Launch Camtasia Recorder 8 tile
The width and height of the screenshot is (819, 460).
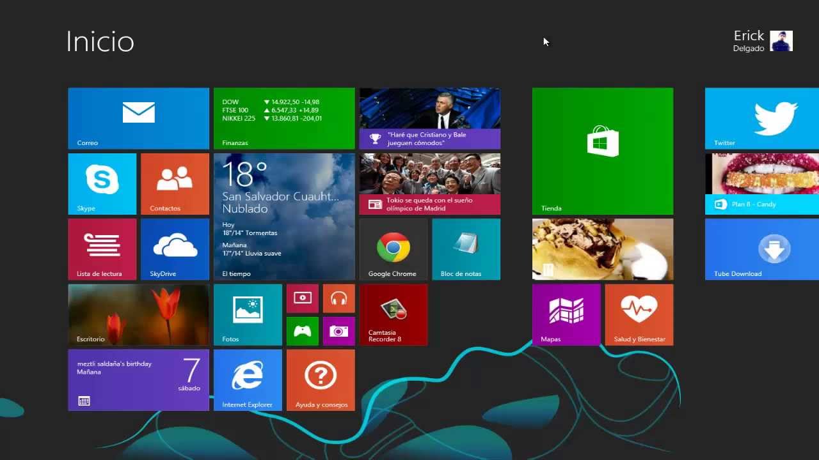pos(393,315)
